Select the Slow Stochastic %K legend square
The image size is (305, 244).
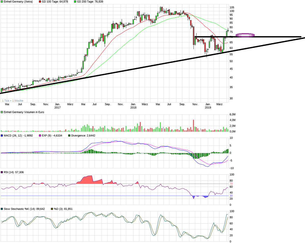(2, 209)
